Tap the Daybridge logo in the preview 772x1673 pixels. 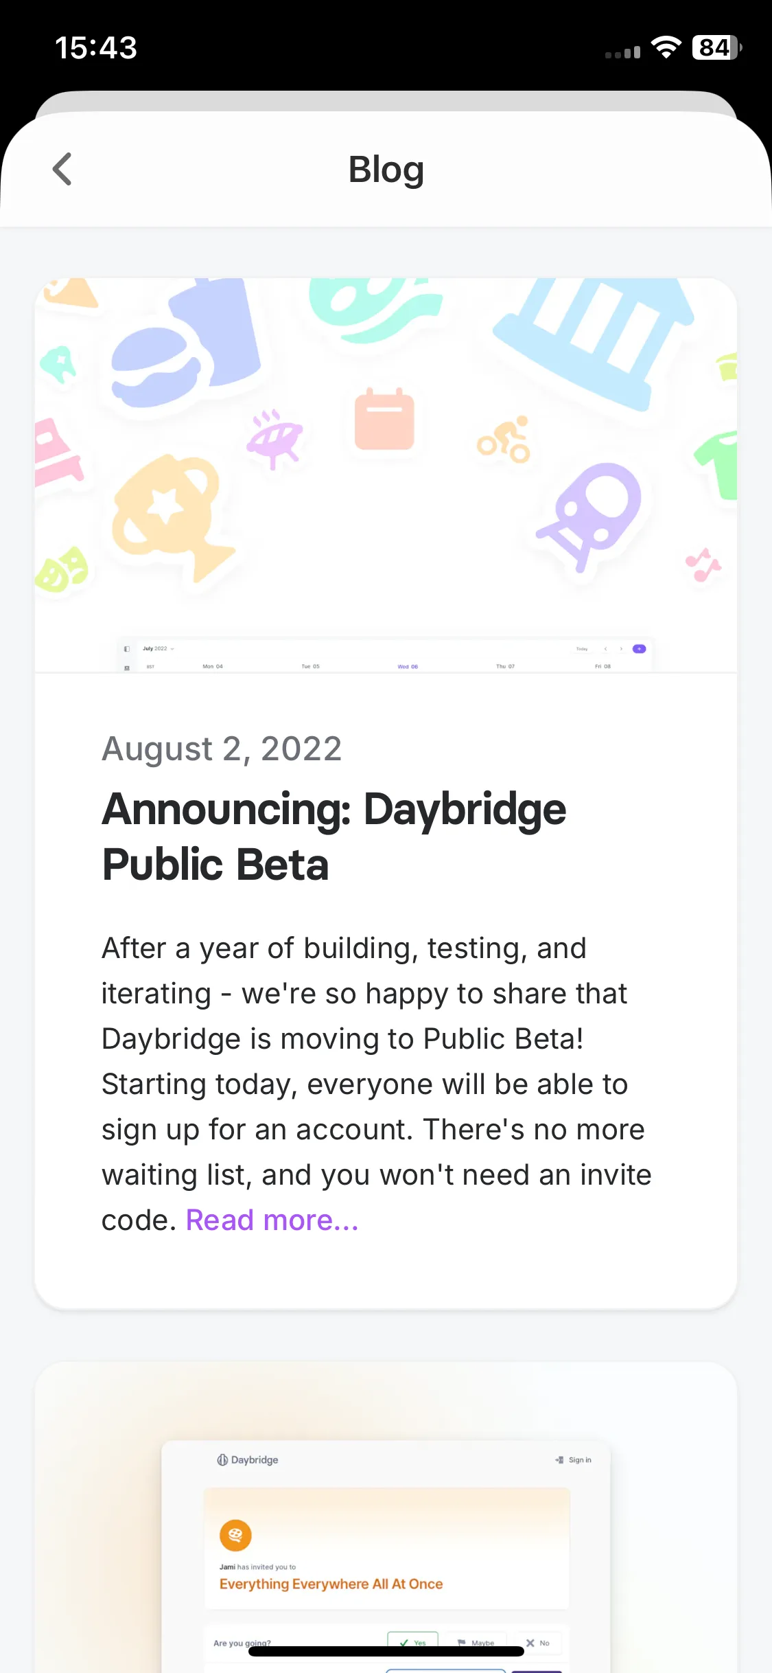[248, 1459]
